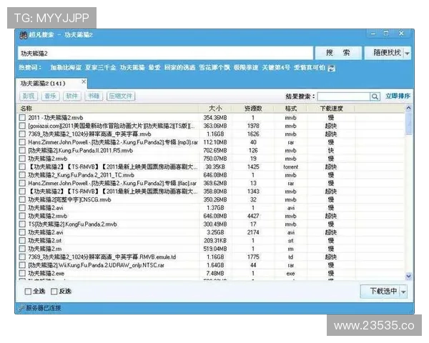Click hot word 关键第4号
This screenshot has height=343, width=429.
276,68
